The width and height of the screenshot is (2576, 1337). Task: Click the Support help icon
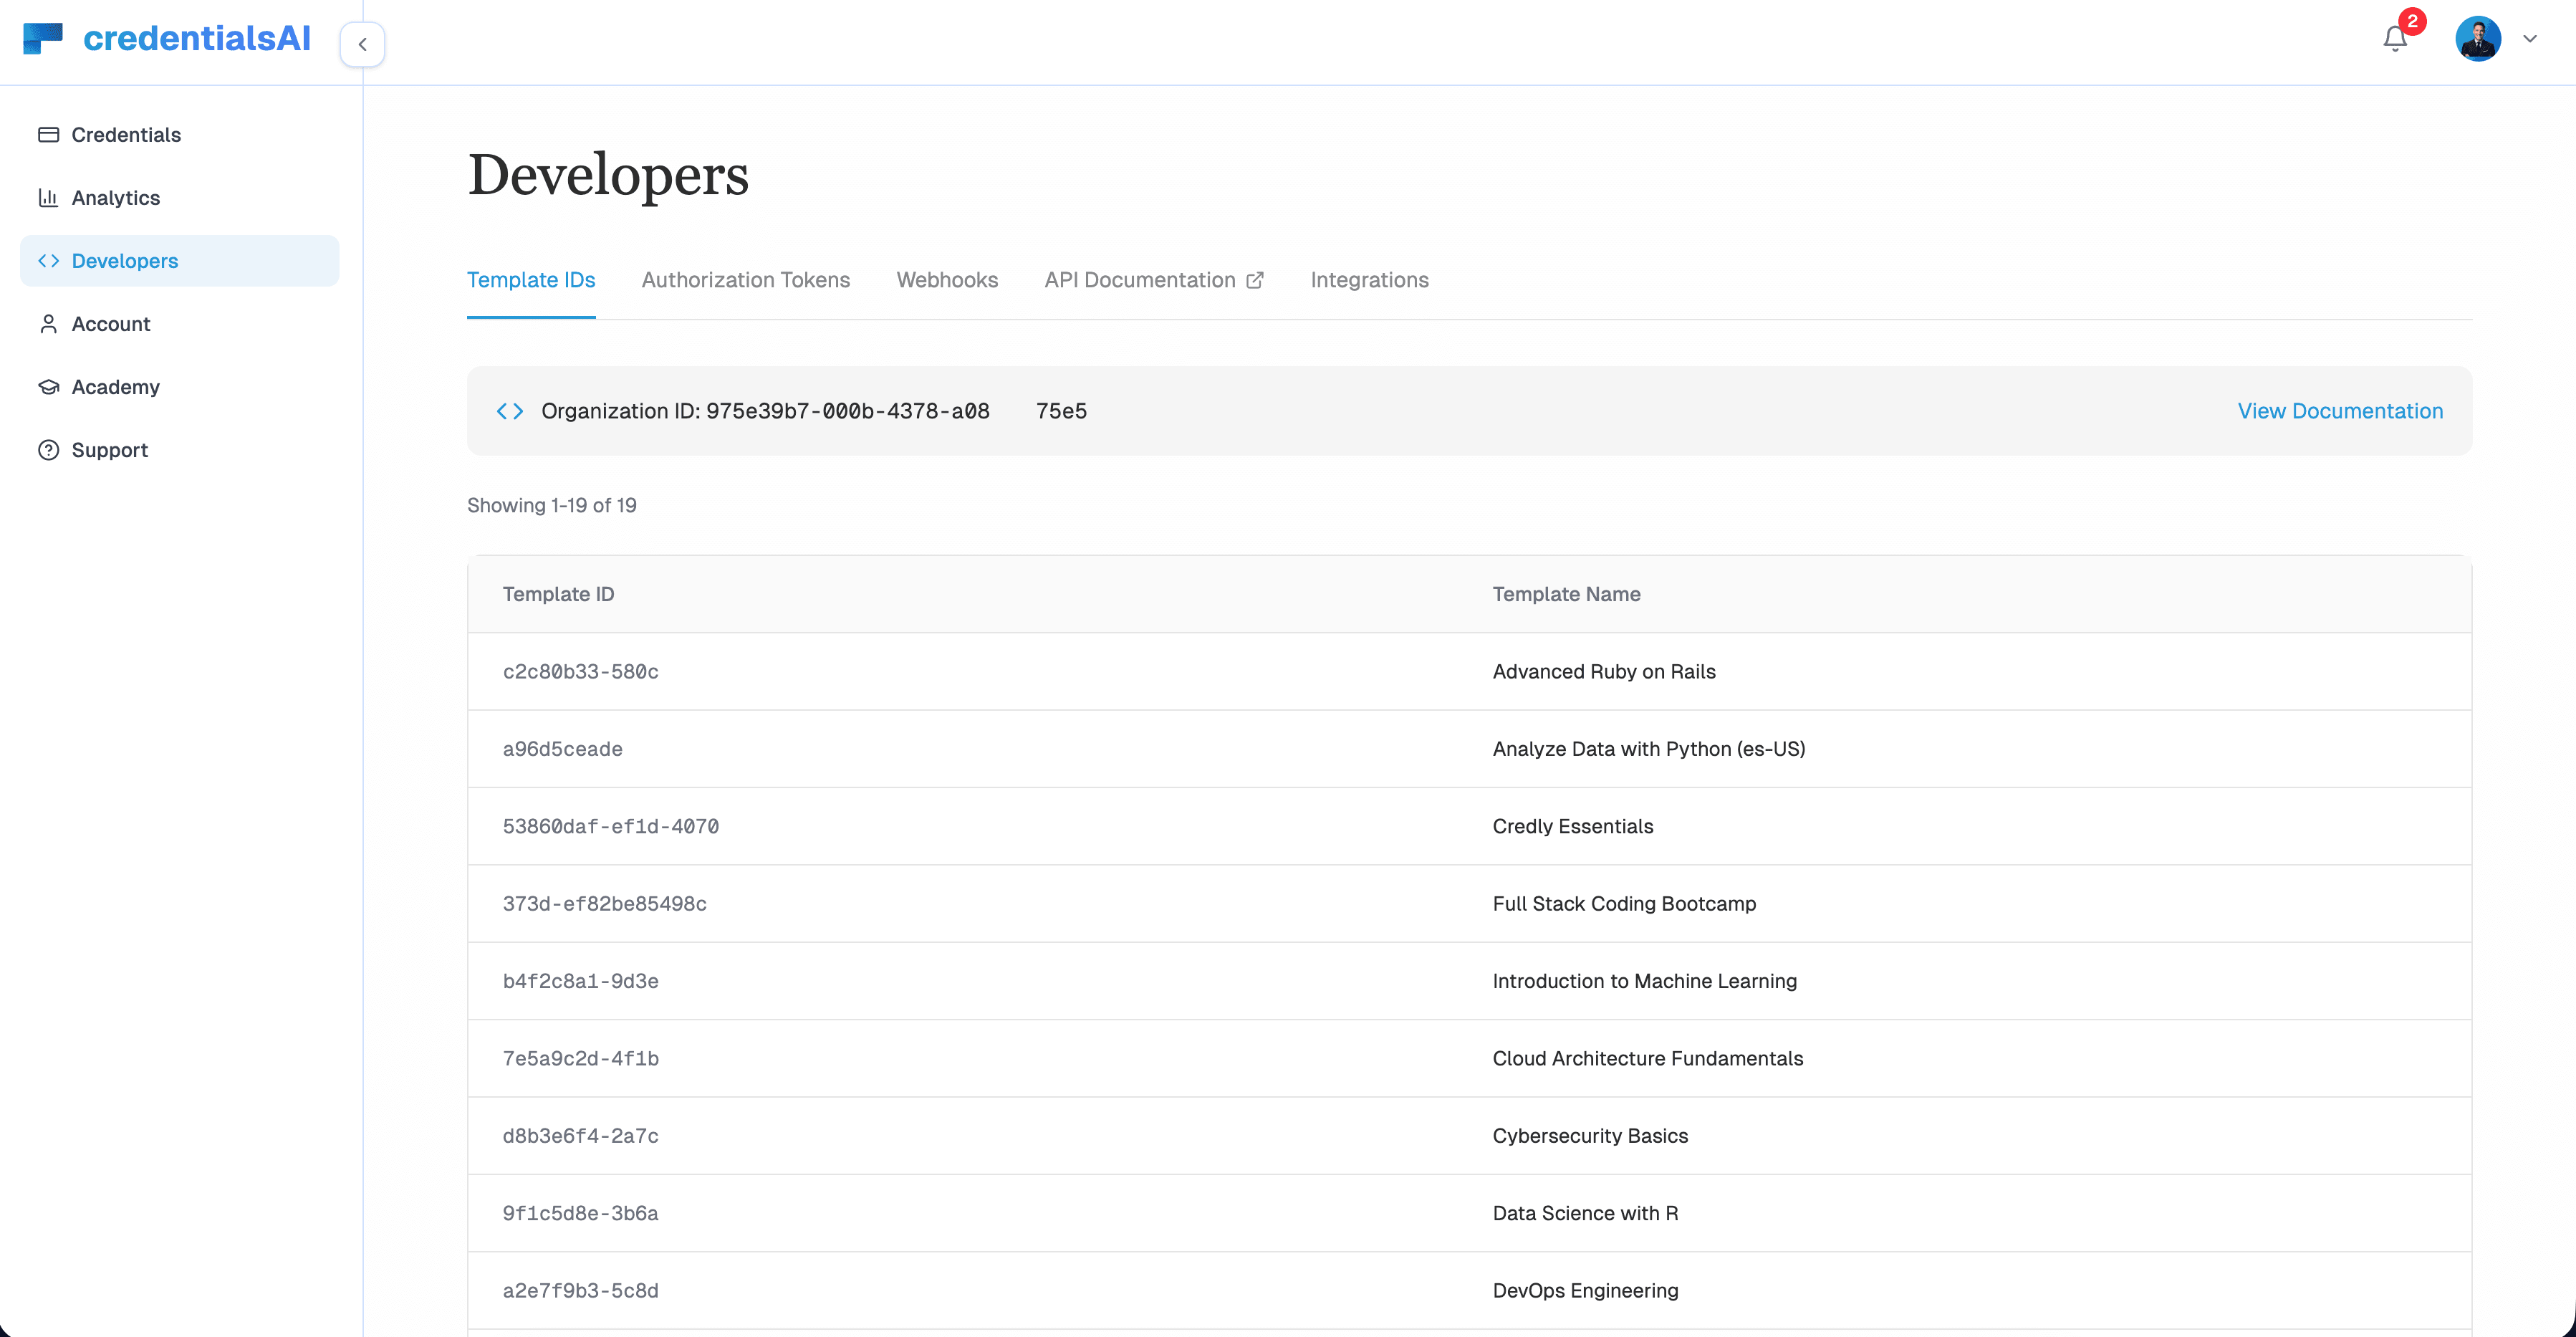pos(48,450)
